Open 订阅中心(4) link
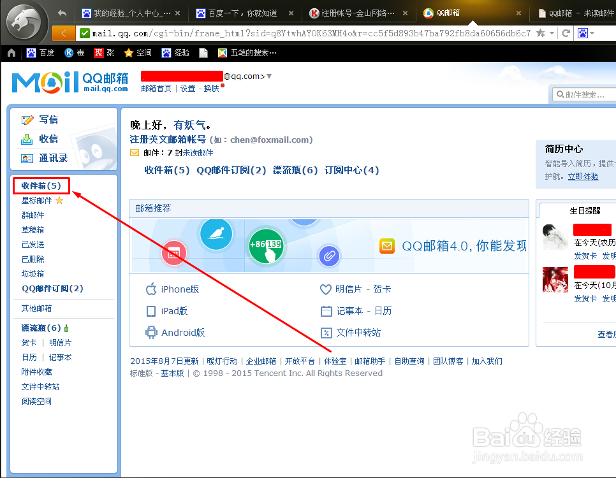 pyautogui.click(x=351, y=170)
